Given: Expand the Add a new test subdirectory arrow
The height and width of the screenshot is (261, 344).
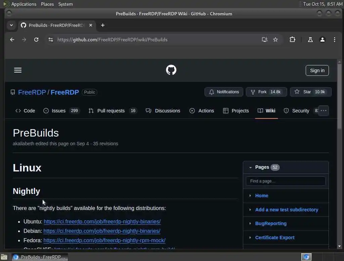Looking at the screenshot, I should coord(250,210).
